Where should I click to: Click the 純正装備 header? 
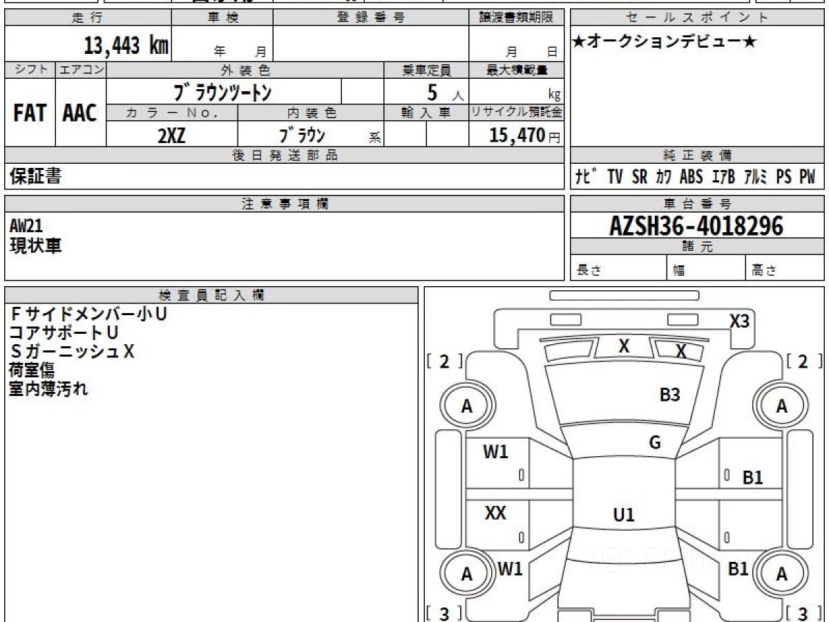[697, 155]
